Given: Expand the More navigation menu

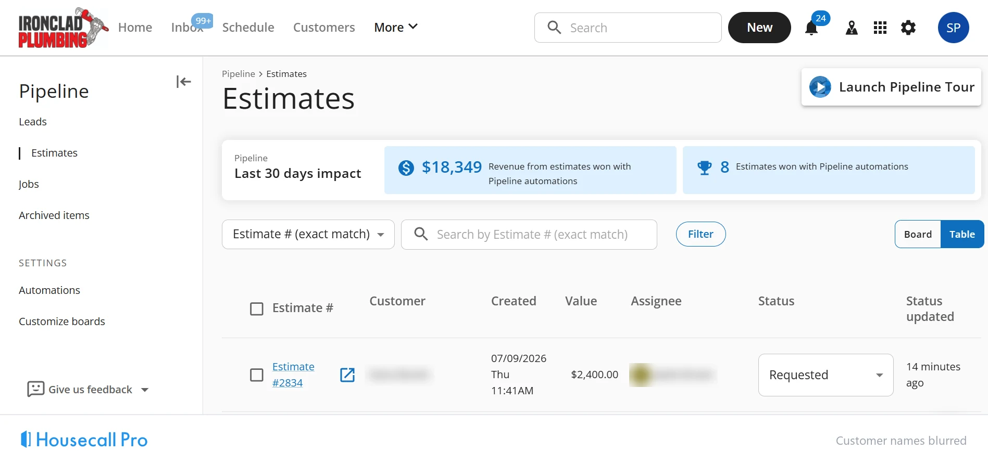Looking at the screenshot, I should click(x=396, y=27).
